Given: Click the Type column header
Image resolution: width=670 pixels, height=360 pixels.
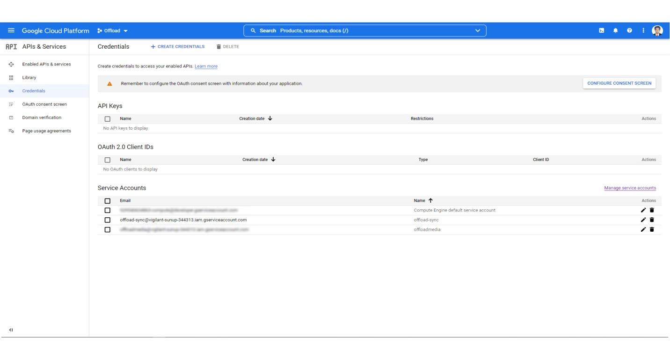Looking at the screenshot, I should [x=423, y=160].
